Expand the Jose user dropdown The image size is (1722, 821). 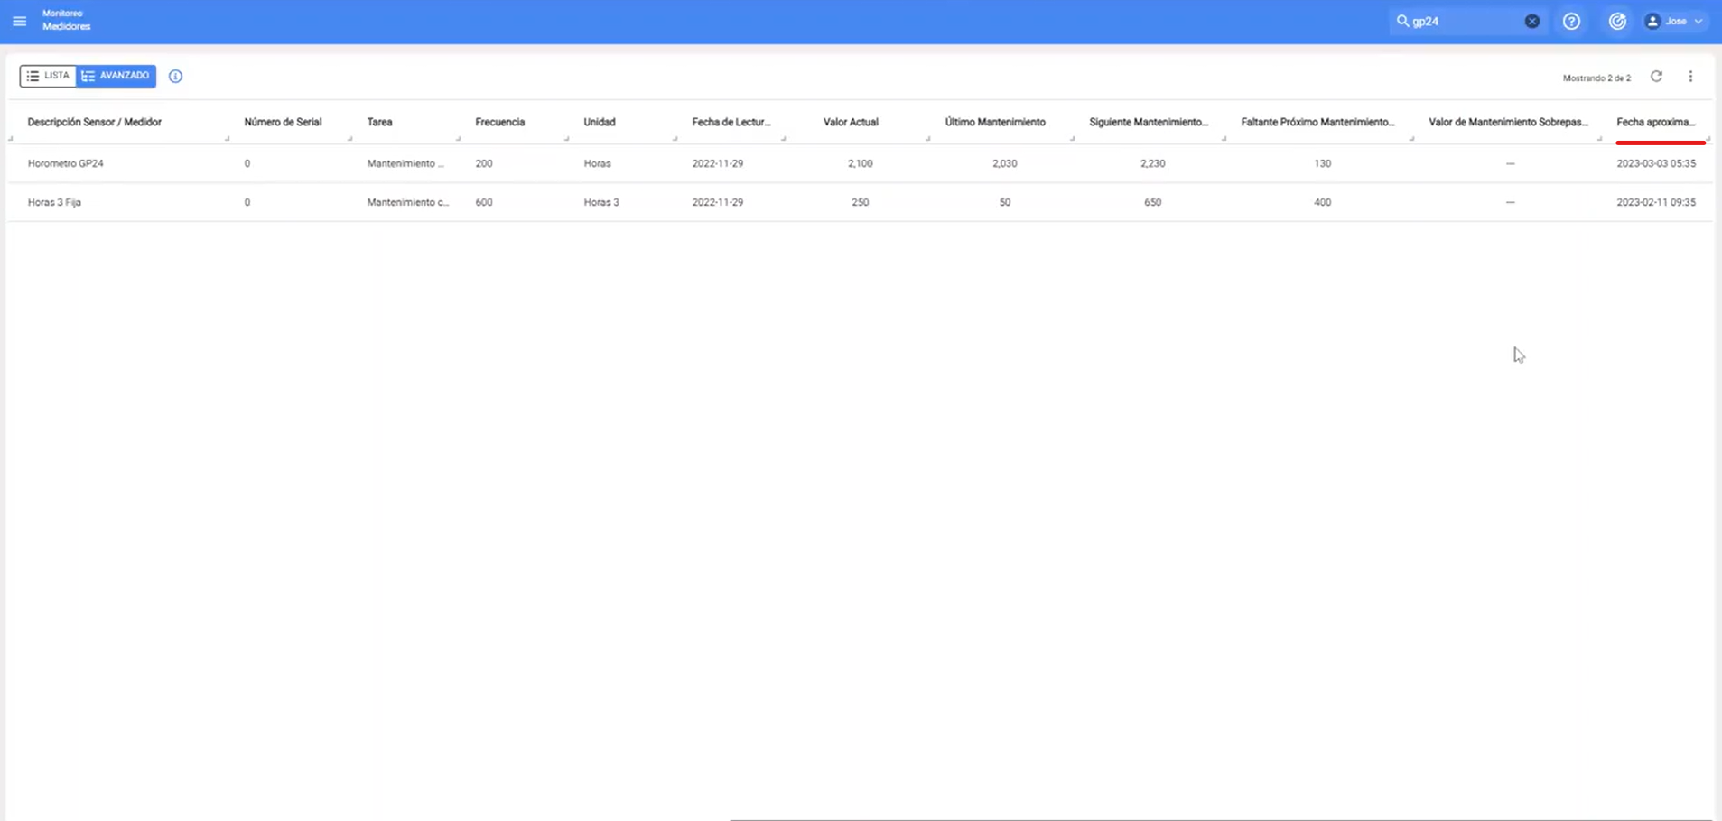[x=1698, y=21]
